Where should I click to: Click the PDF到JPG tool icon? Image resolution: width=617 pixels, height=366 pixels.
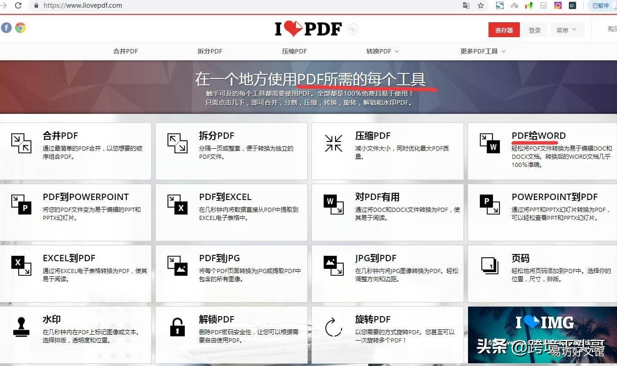178,265
